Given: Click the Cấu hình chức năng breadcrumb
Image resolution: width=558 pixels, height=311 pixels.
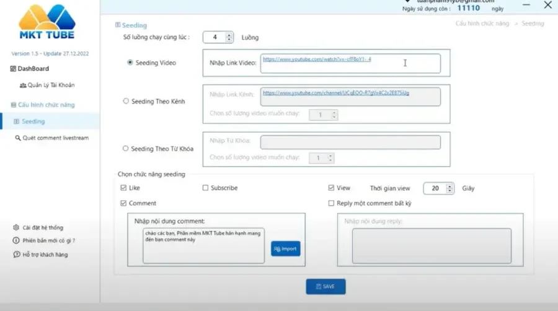Looking at the screenshot, I should tap(482, 24).
